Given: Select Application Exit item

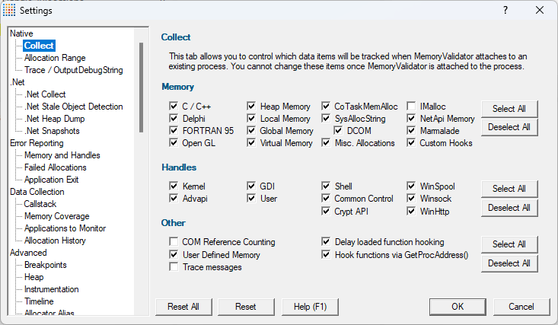Looking at the screenshot, I should point(51,180).
